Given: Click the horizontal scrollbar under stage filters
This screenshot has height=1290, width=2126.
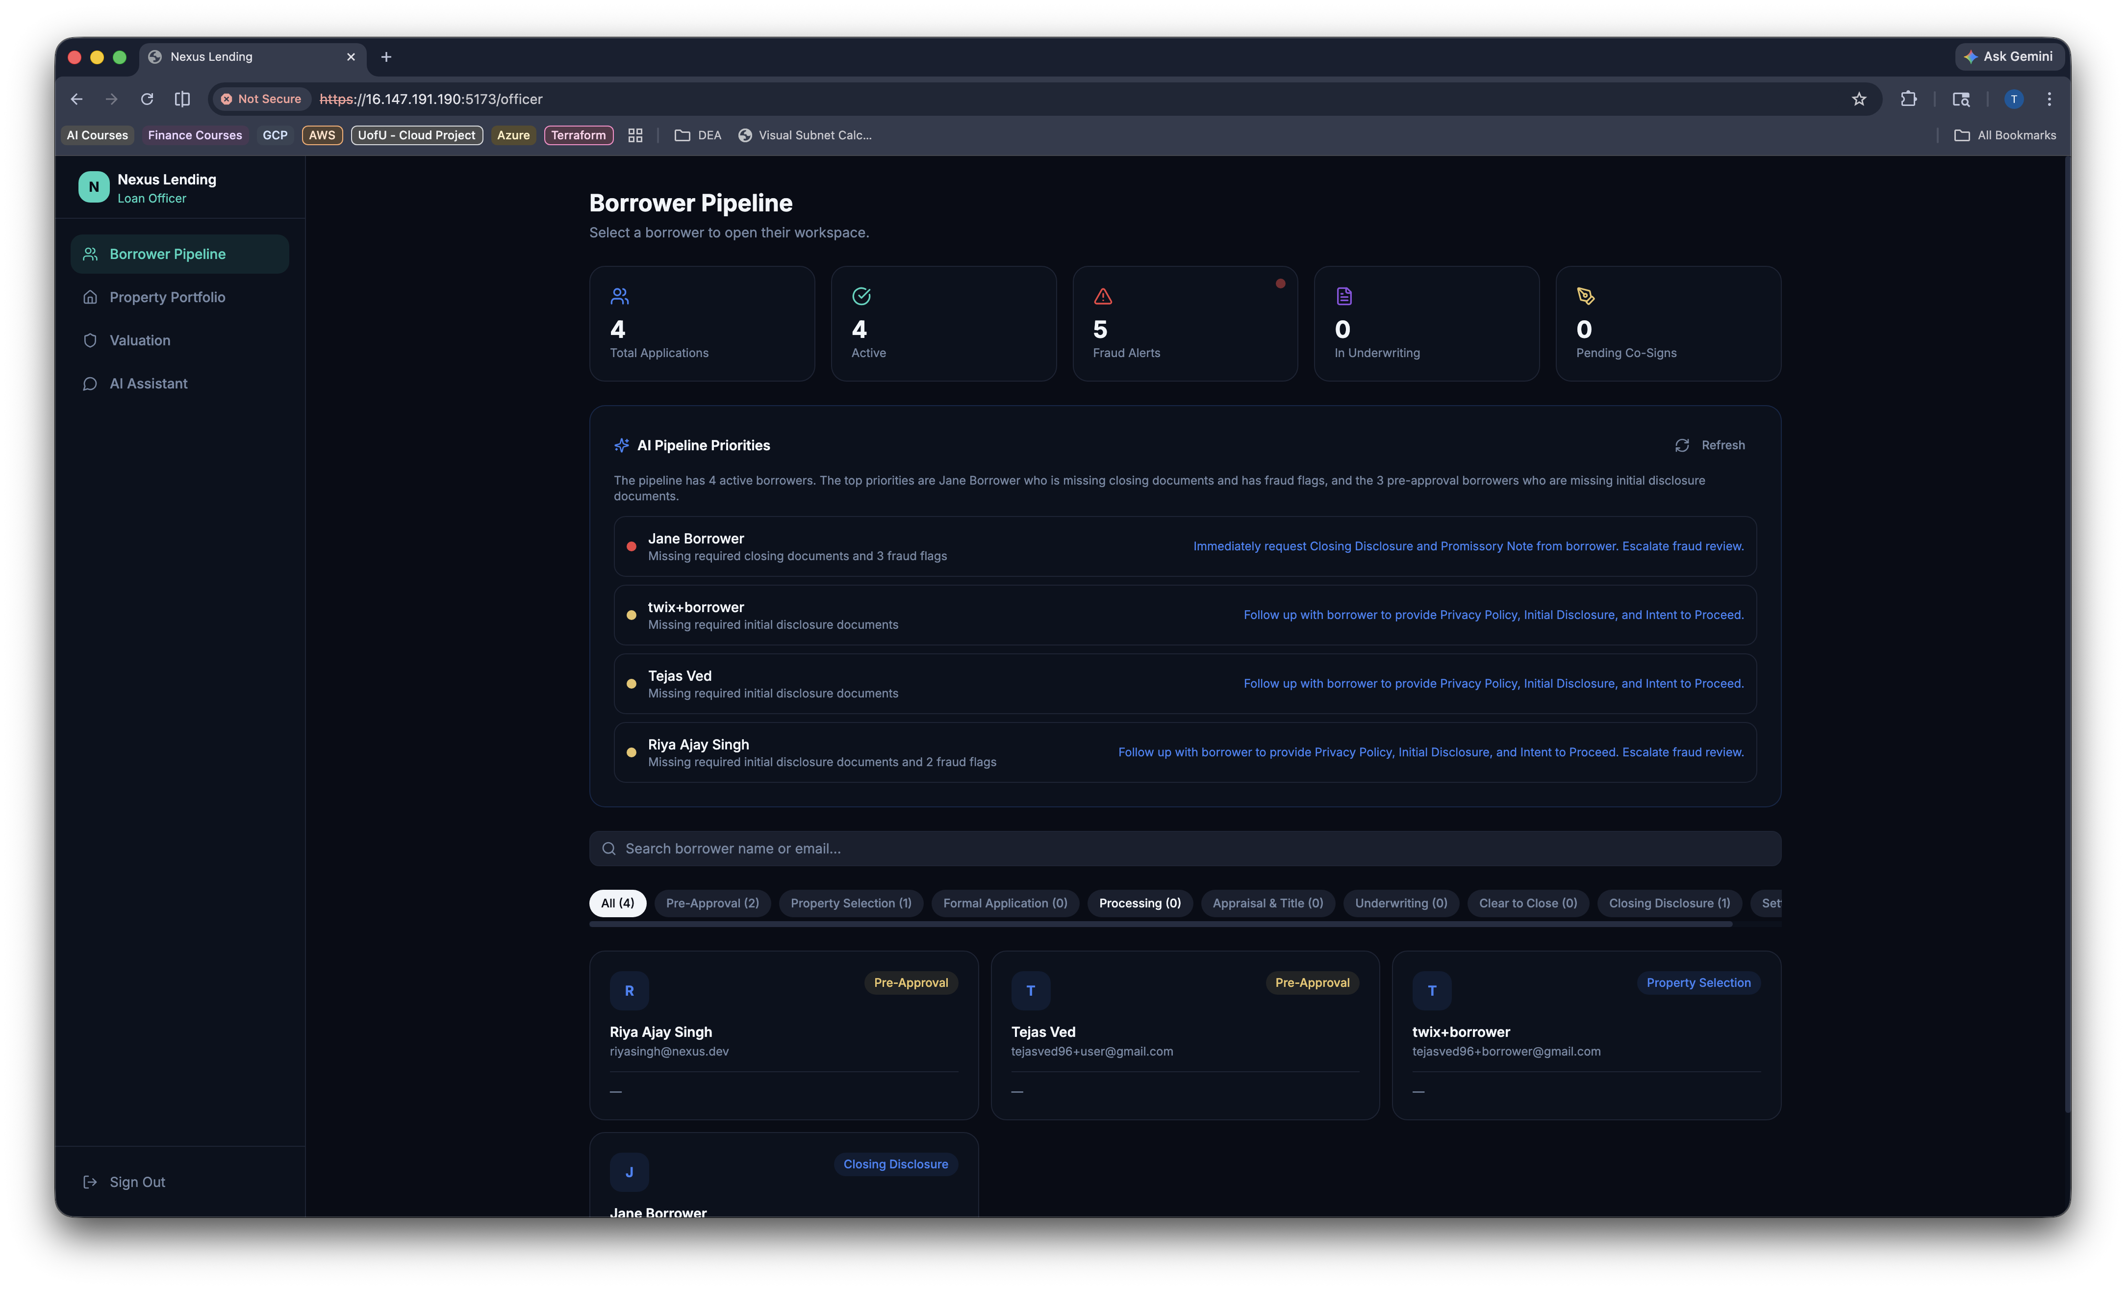Looking at the screenshot, I should [1160, 924].
